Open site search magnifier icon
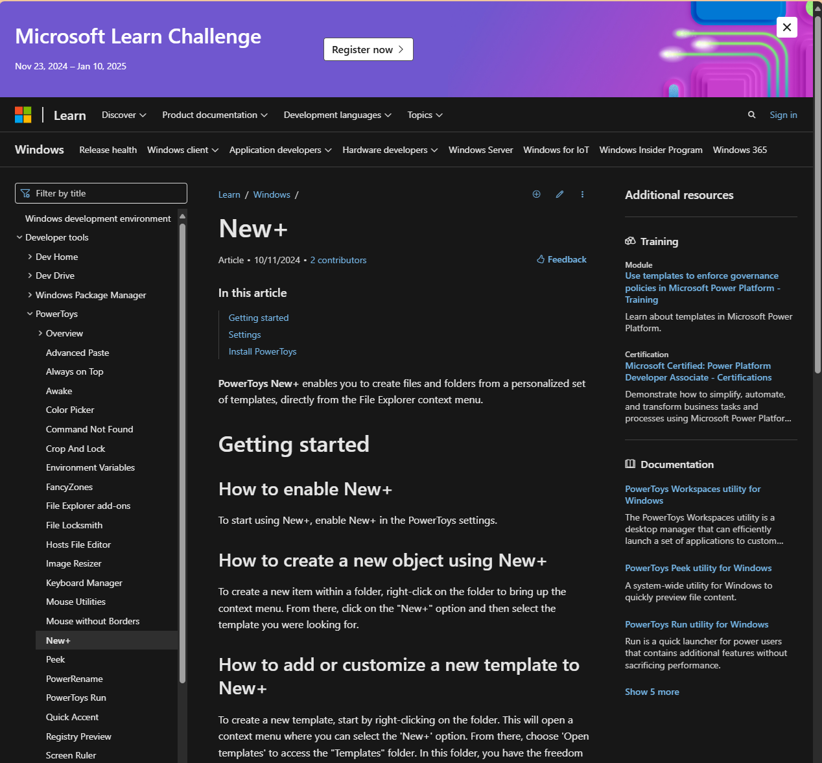The width and height of the screenshot is (822, 763). click(x=751, y=115)
